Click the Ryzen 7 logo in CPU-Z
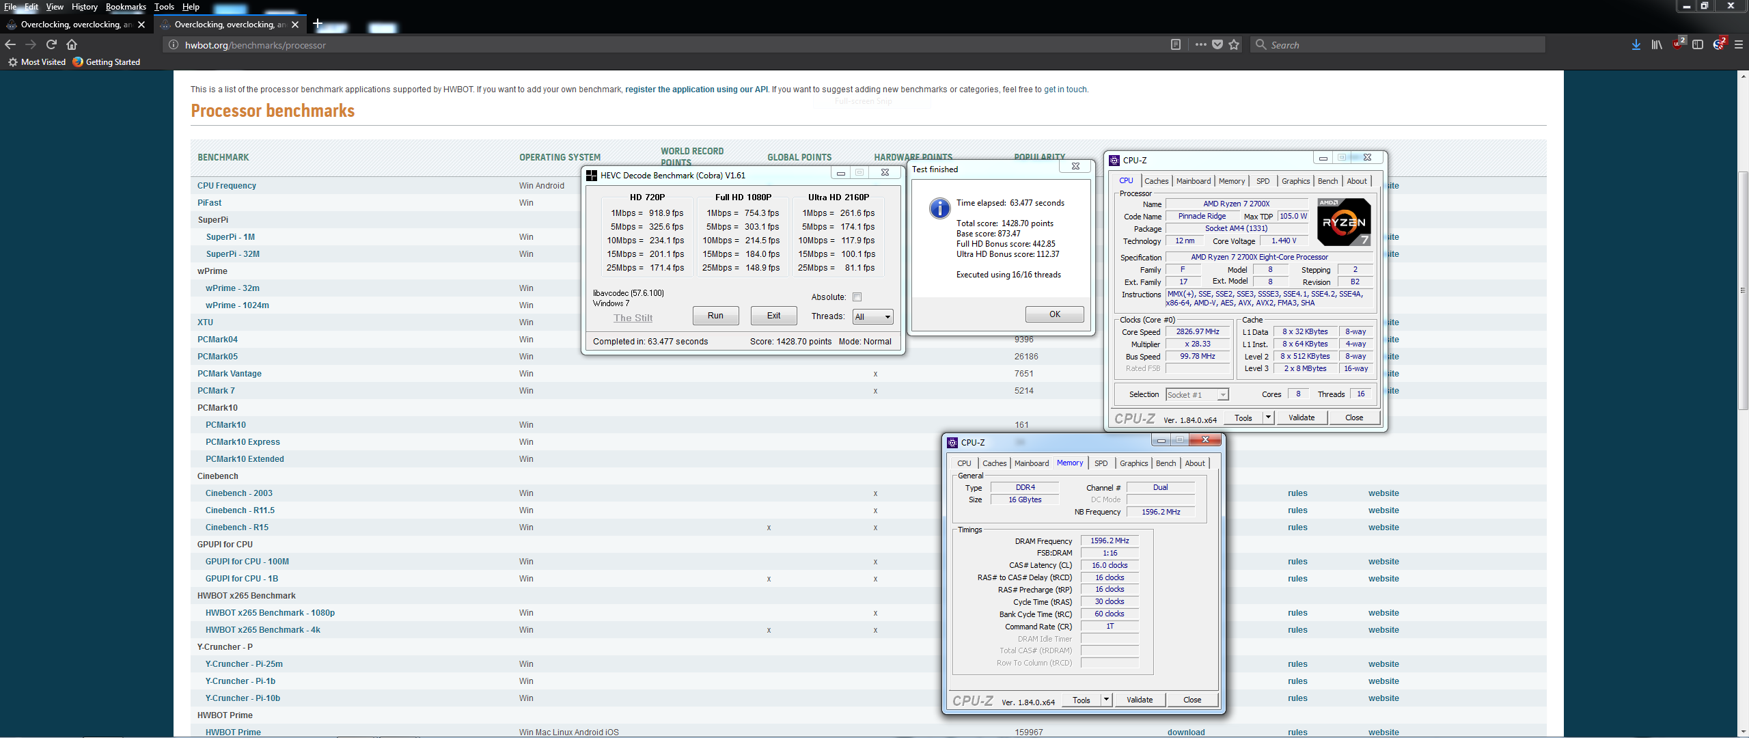This screenshot has width=1749, height=738. [1343, 222]
